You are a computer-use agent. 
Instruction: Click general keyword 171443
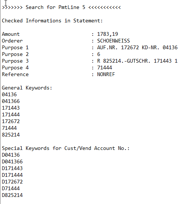point(11,108)
